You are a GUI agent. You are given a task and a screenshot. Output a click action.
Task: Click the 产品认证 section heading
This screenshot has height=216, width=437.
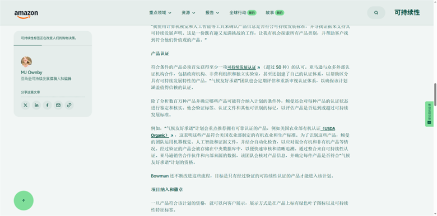160,54
